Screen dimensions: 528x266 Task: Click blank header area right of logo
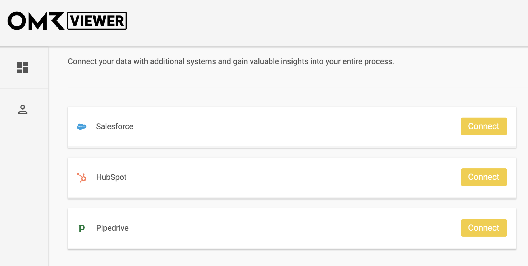[327, 23]
